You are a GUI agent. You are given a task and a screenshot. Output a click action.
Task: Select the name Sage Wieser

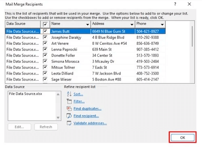(x=61, y=79)
